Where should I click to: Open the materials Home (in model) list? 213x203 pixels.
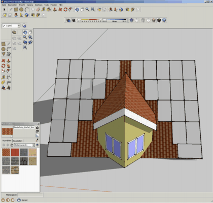[12, 145]
